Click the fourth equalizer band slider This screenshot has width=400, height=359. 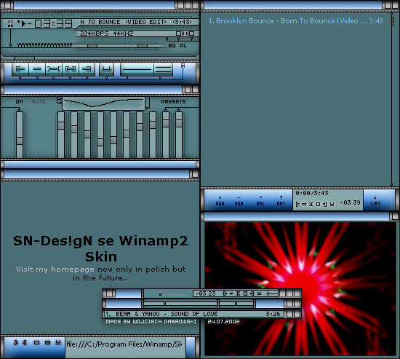pyautogui.click(x=100, y=135)
